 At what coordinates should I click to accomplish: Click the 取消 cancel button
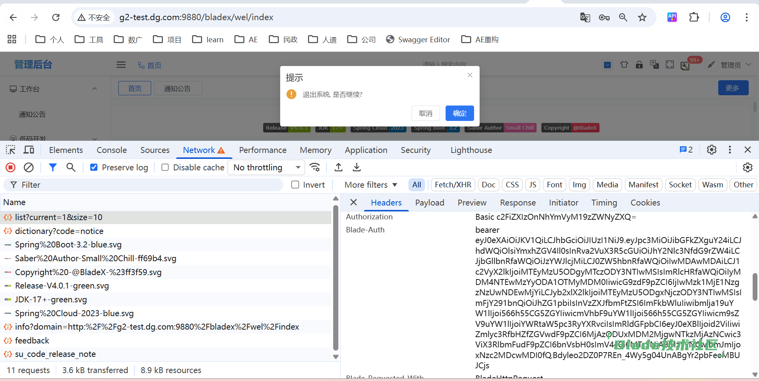425,113
